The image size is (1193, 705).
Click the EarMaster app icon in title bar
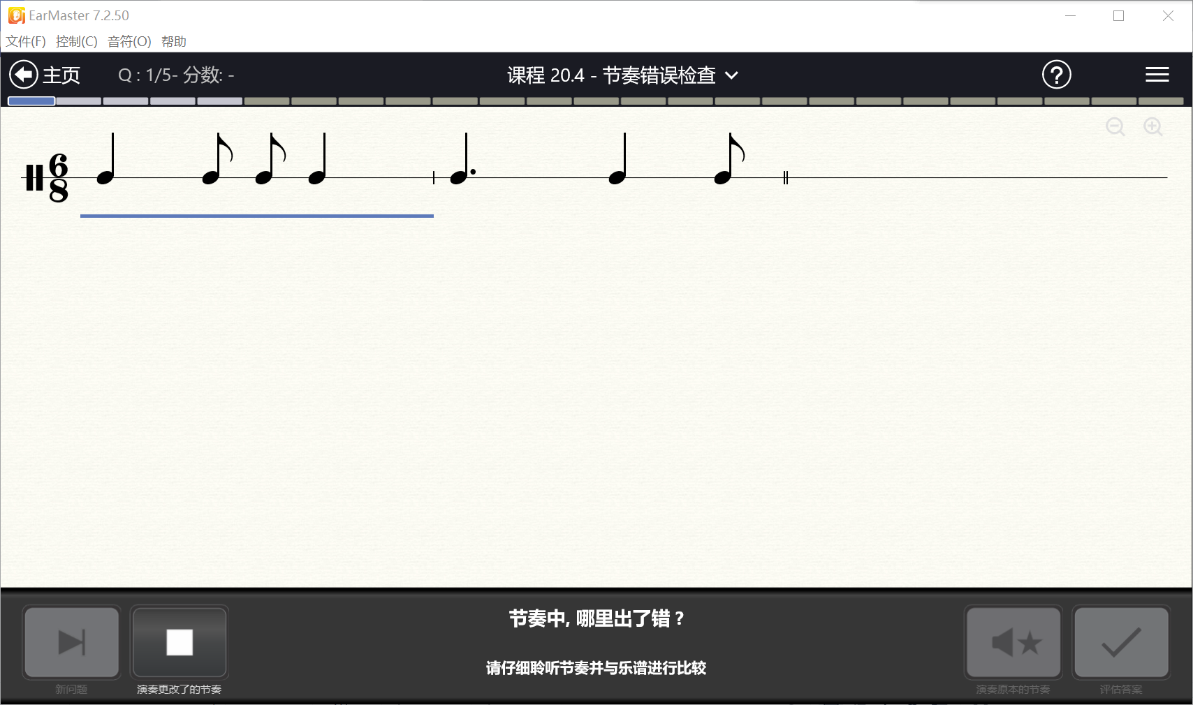click(16, 15)
